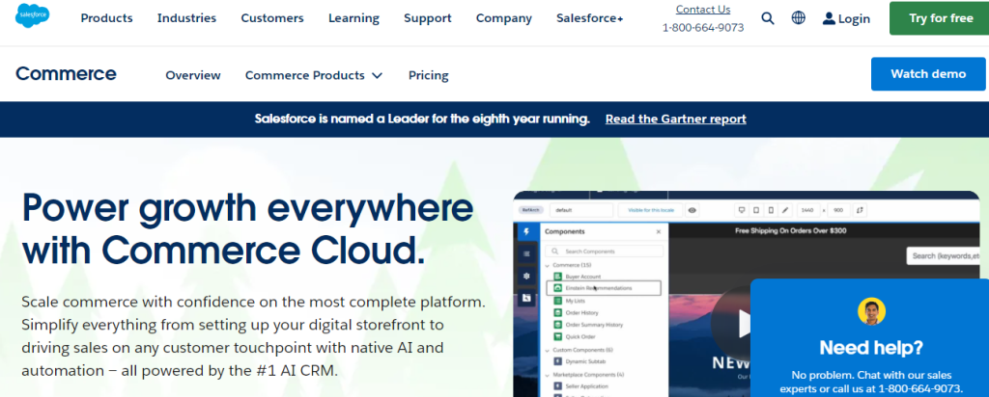Open the Read the Gartner report link
This screenshot has height=397, width=989.
[675, 119]
